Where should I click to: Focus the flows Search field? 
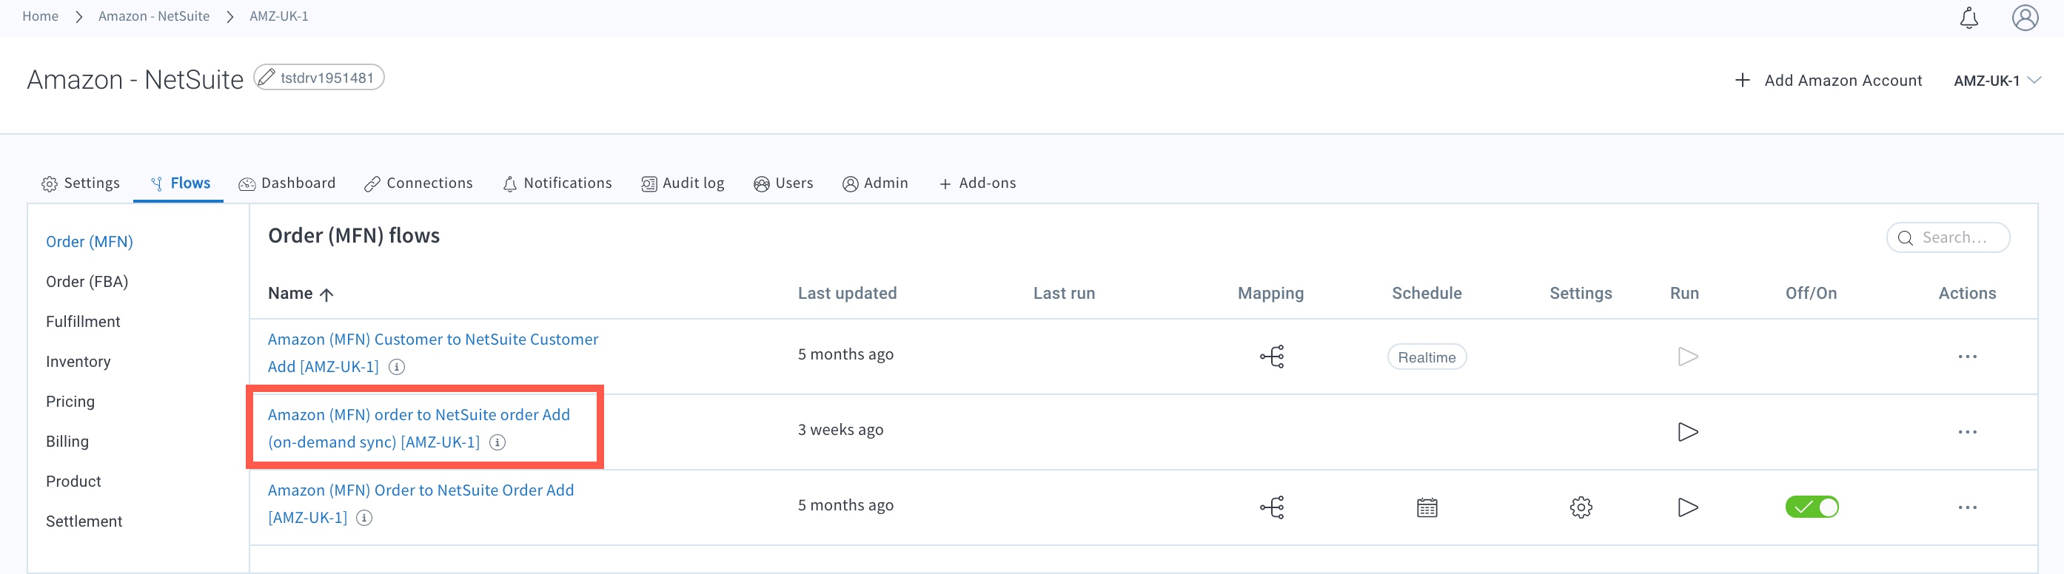(x=1948, y=237)
